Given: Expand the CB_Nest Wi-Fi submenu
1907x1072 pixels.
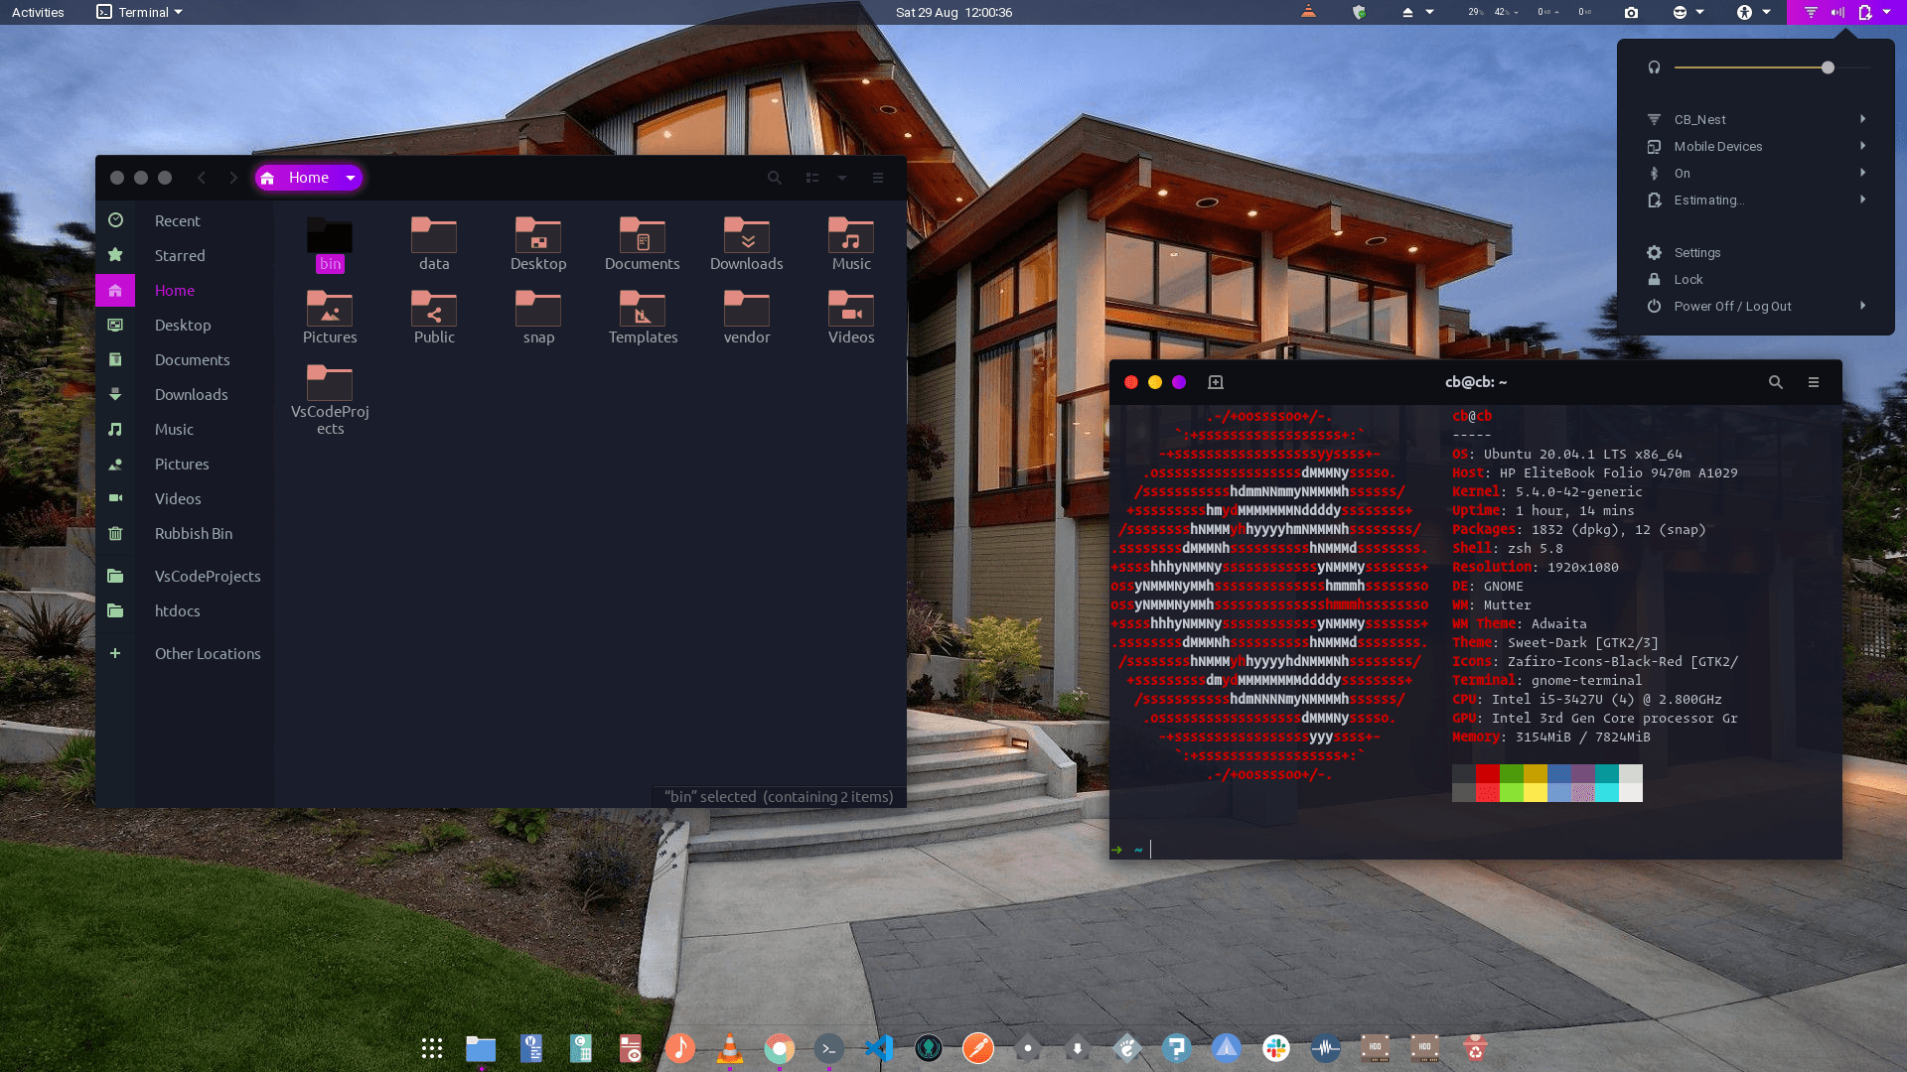Looking at the screenshot, I should click(x=1862, y=119).
